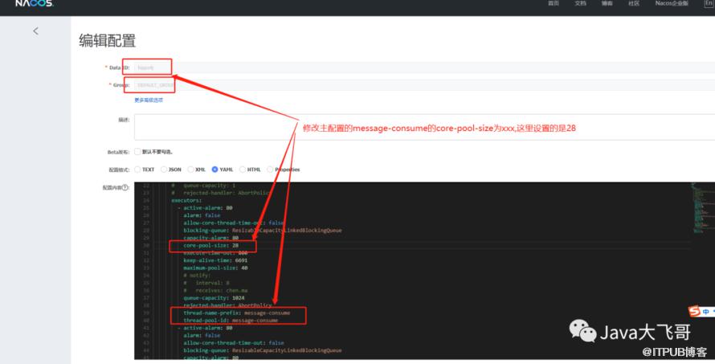Select the HTML format radio button
Screen dimensions: 715x364
point(243,170)
